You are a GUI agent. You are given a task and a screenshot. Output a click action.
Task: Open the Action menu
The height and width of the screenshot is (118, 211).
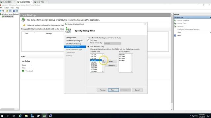[7, 8]
